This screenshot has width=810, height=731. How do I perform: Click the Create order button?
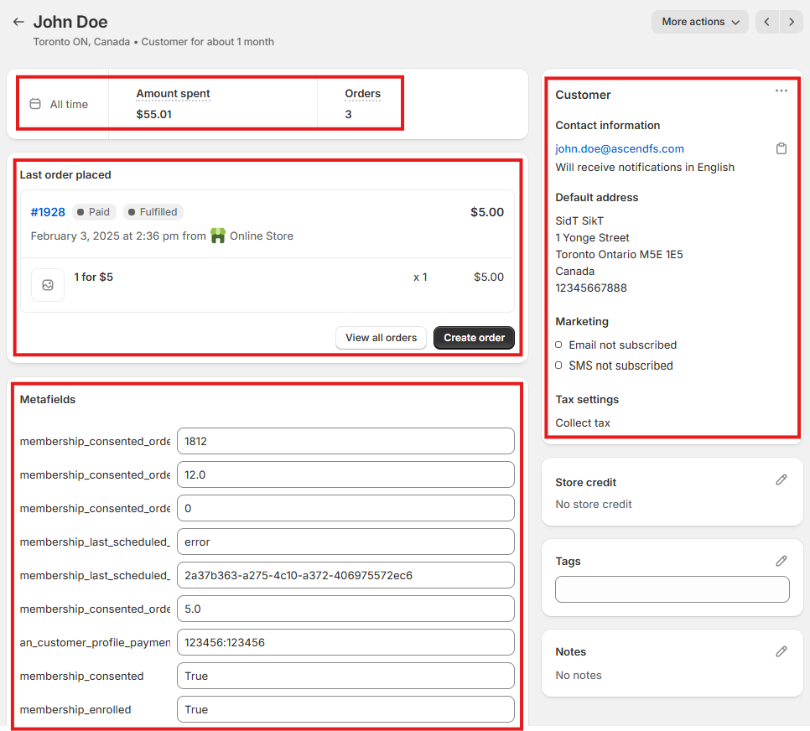tap(474, 338)
